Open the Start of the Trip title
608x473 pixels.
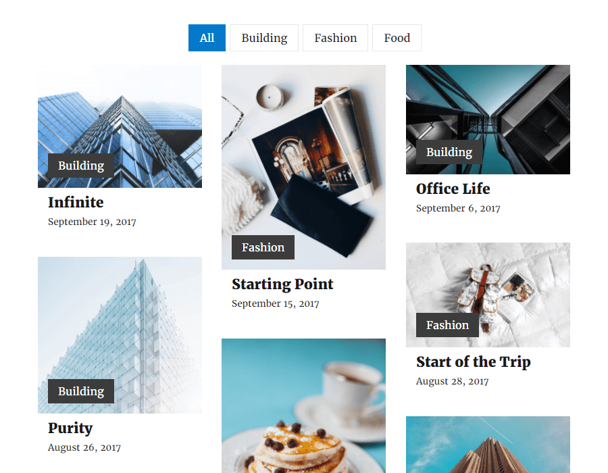tap(474, 362)
